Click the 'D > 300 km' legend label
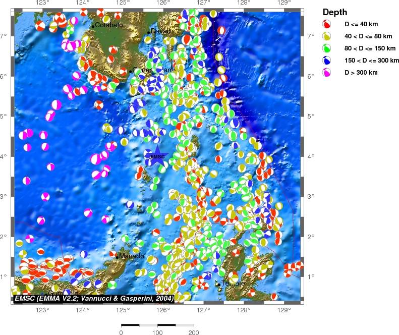The height and width of the screenshot is (335, 399). pyautogui.click(x=361, y=73)
